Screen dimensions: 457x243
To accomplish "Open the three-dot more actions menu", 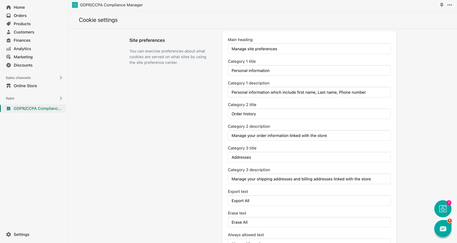I will pyautogui.click(x=450, y=5).
